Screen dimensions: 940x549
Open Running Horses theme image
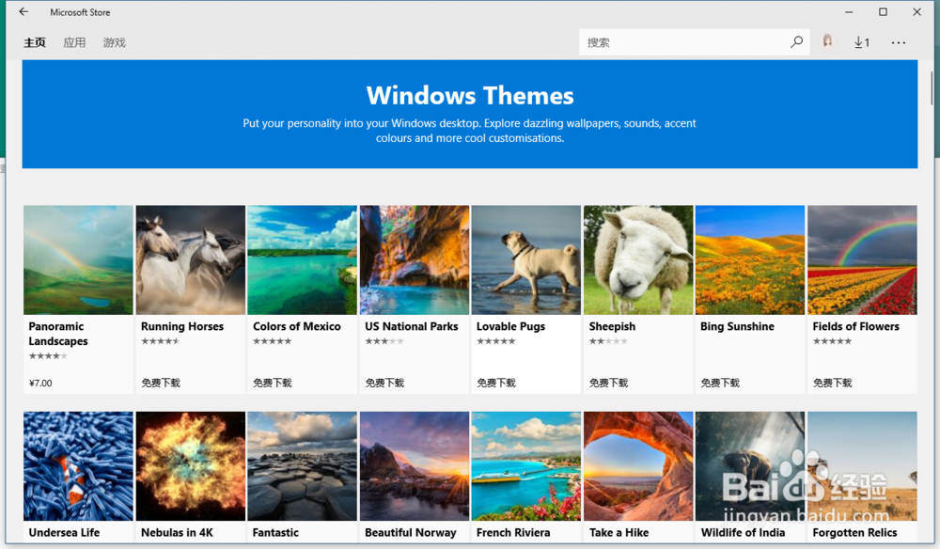(x=191, y=260)
